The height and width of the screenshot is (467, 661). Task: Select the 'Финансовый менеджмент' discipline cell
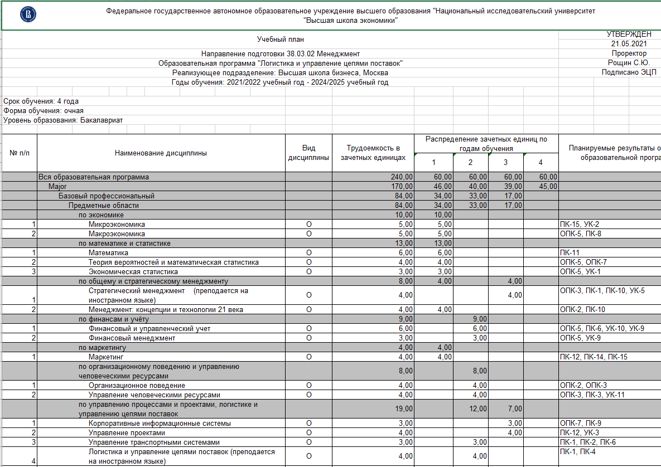click(132, 338)
